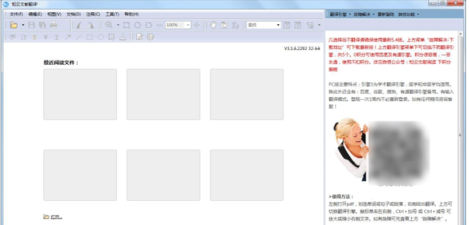Click the >使用方法 heading in right panel
The height and width of the screenshot is (225, 469).
click(341, 196)
